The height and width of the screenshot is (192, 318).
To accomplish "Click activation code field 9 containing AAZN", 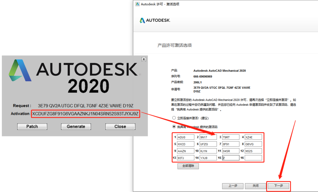I will pyautogui.click(x=185, y=151).
